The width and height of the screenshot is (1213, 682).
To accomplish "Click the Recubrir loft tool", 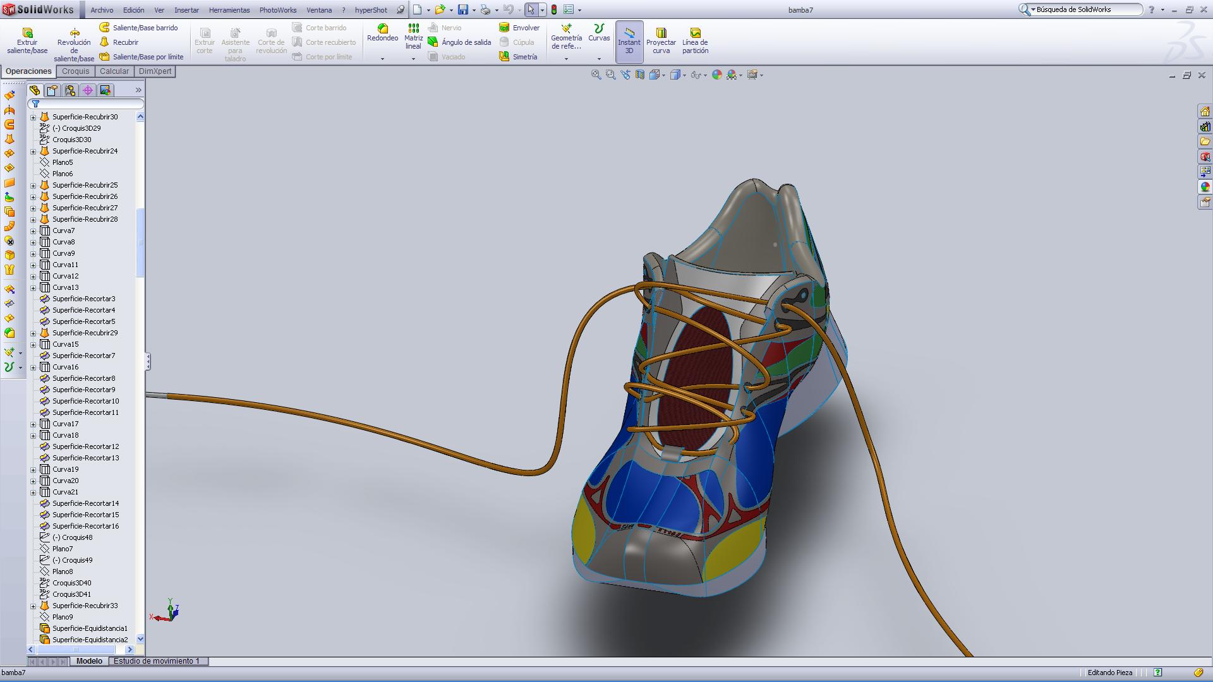I will [119, 42].
